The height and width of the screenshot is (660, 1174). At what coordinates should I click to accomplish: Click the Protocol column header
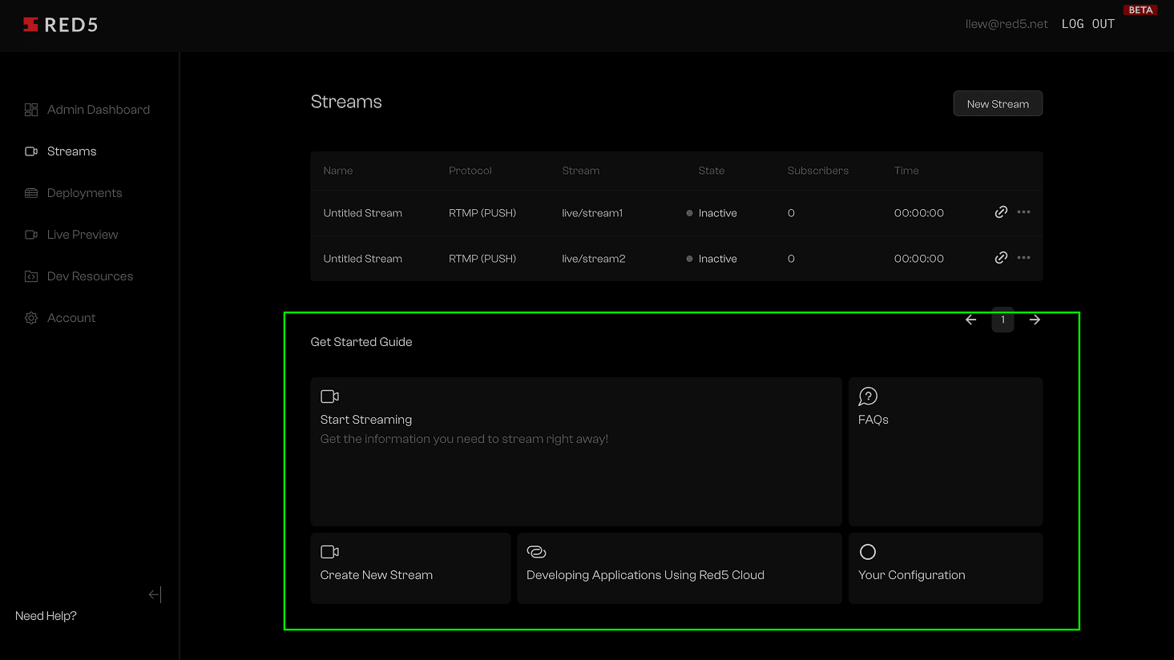[x=470, y=171]
